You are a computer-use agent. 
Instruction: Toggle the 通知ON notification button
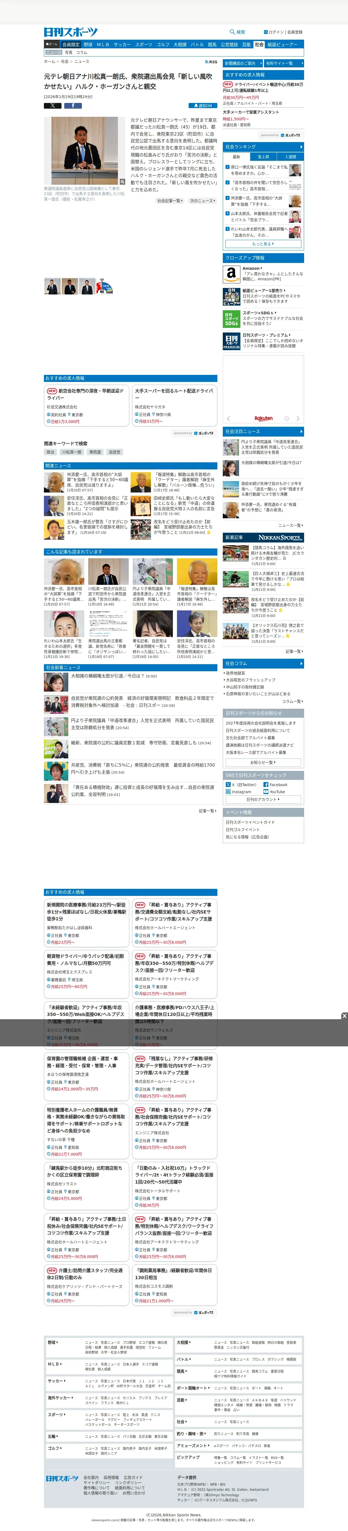[203, 106]
